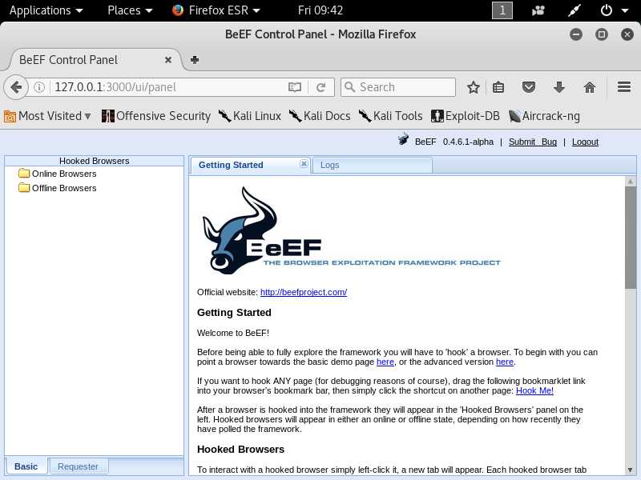The image size is (641, 480).
Task: Select Online Browsers tree item
Action: pos(64,174)
